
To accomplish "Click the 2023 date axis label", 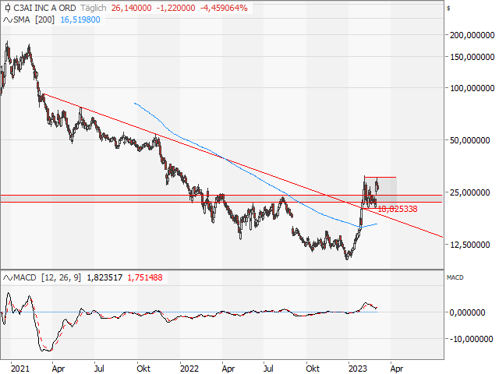I will point(358,369).
